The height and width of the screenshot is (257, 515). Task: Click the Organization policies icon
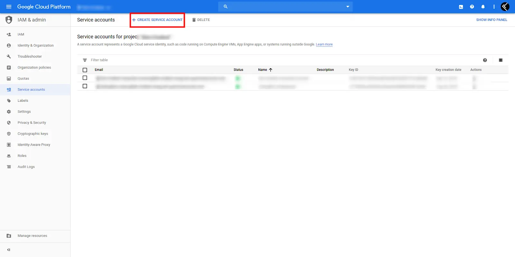point(9,68)
